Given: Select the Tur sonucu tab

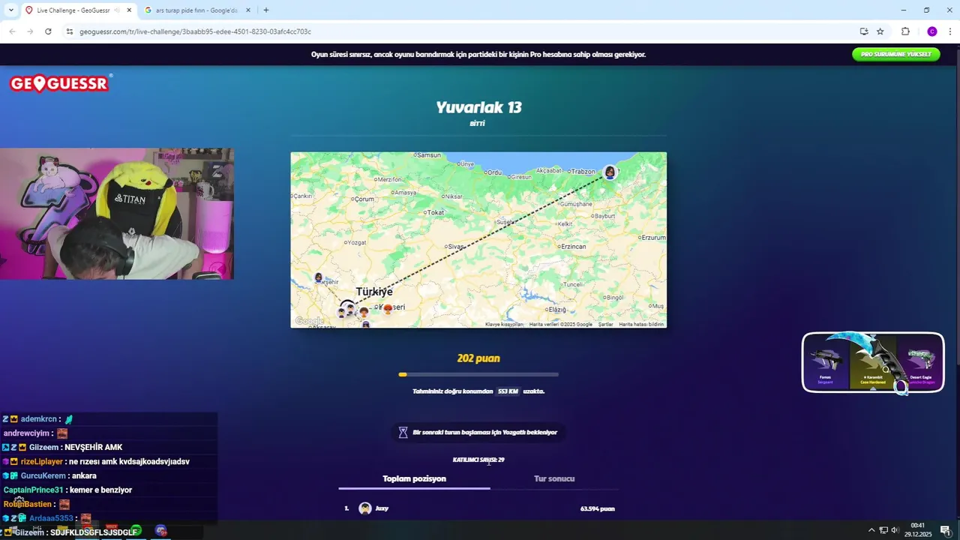Looking at the screenshot, I should pos(554,478).
